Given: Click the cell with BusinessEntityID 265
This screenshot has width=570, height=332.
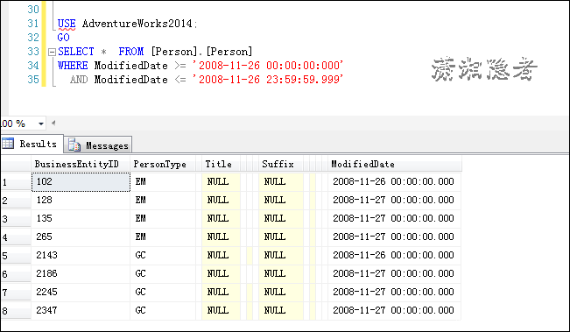Looking at the screenshot, I should coord(81,237).
